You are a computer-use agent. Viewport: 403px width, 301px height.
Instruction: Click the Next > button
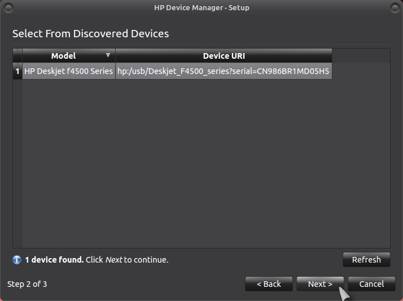tap(320, 284)
